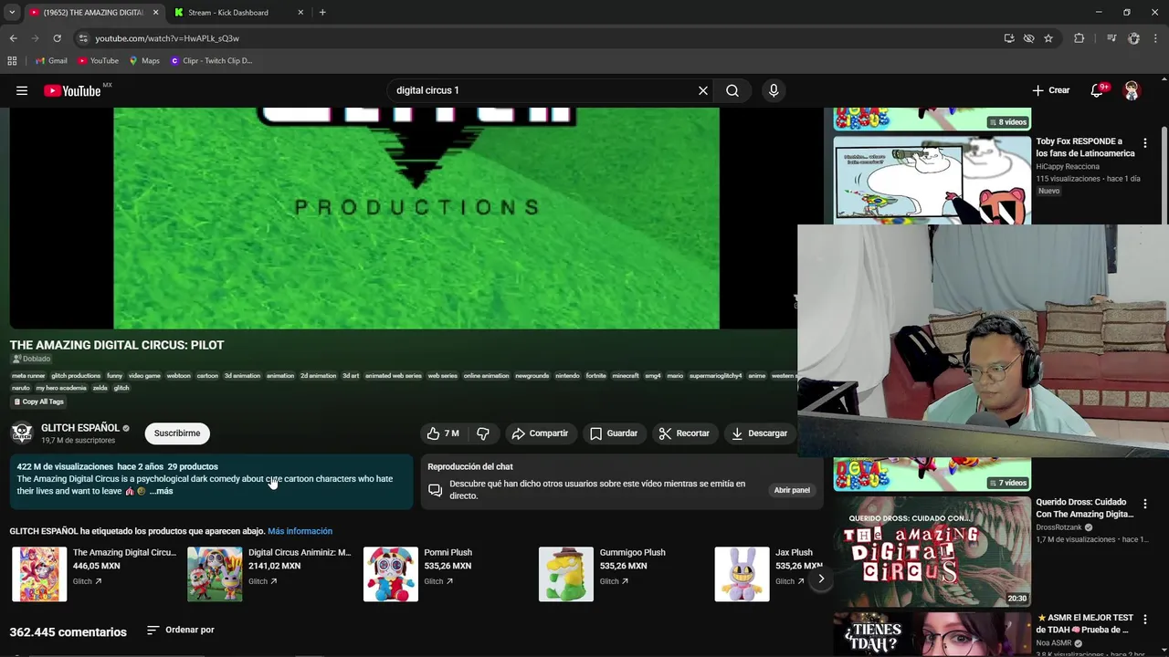Open Gummigoo Plush product thumbnail
The image size is (1169, 657).
[566, 574]
